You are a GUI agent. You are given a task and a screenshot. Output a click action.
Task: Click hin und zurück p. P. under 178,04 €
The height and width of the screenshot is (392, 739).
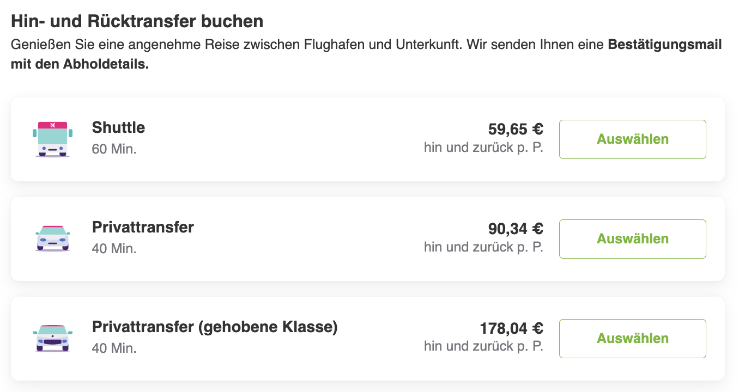coord(484,346)
